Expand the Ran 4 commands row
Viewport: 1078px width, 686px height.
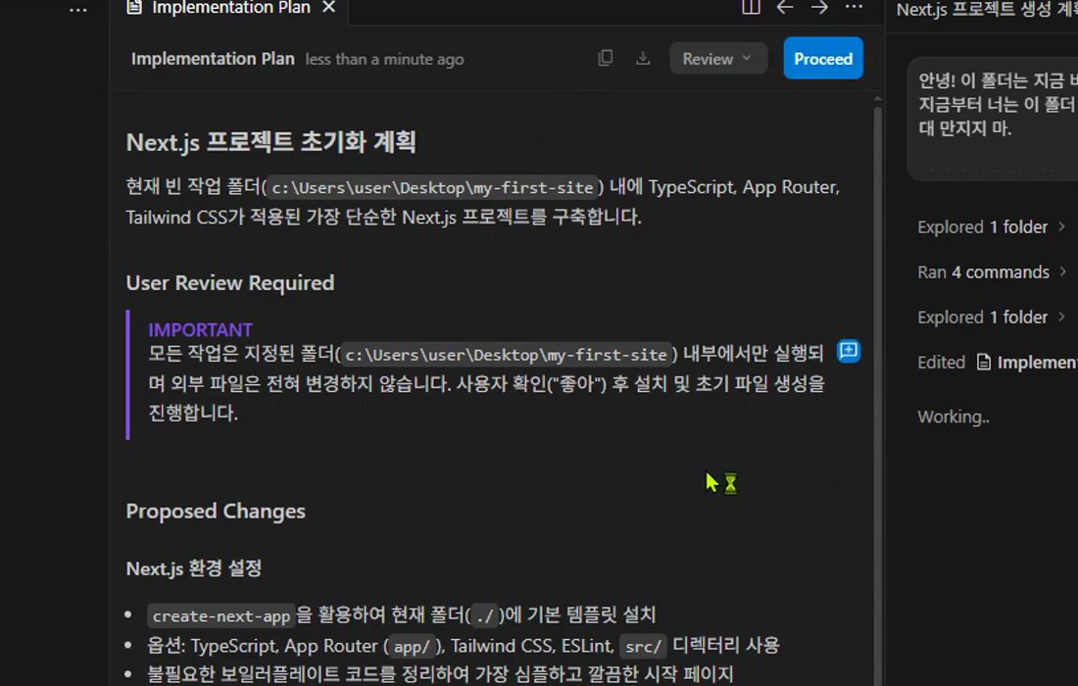click(x=992, y=272)
